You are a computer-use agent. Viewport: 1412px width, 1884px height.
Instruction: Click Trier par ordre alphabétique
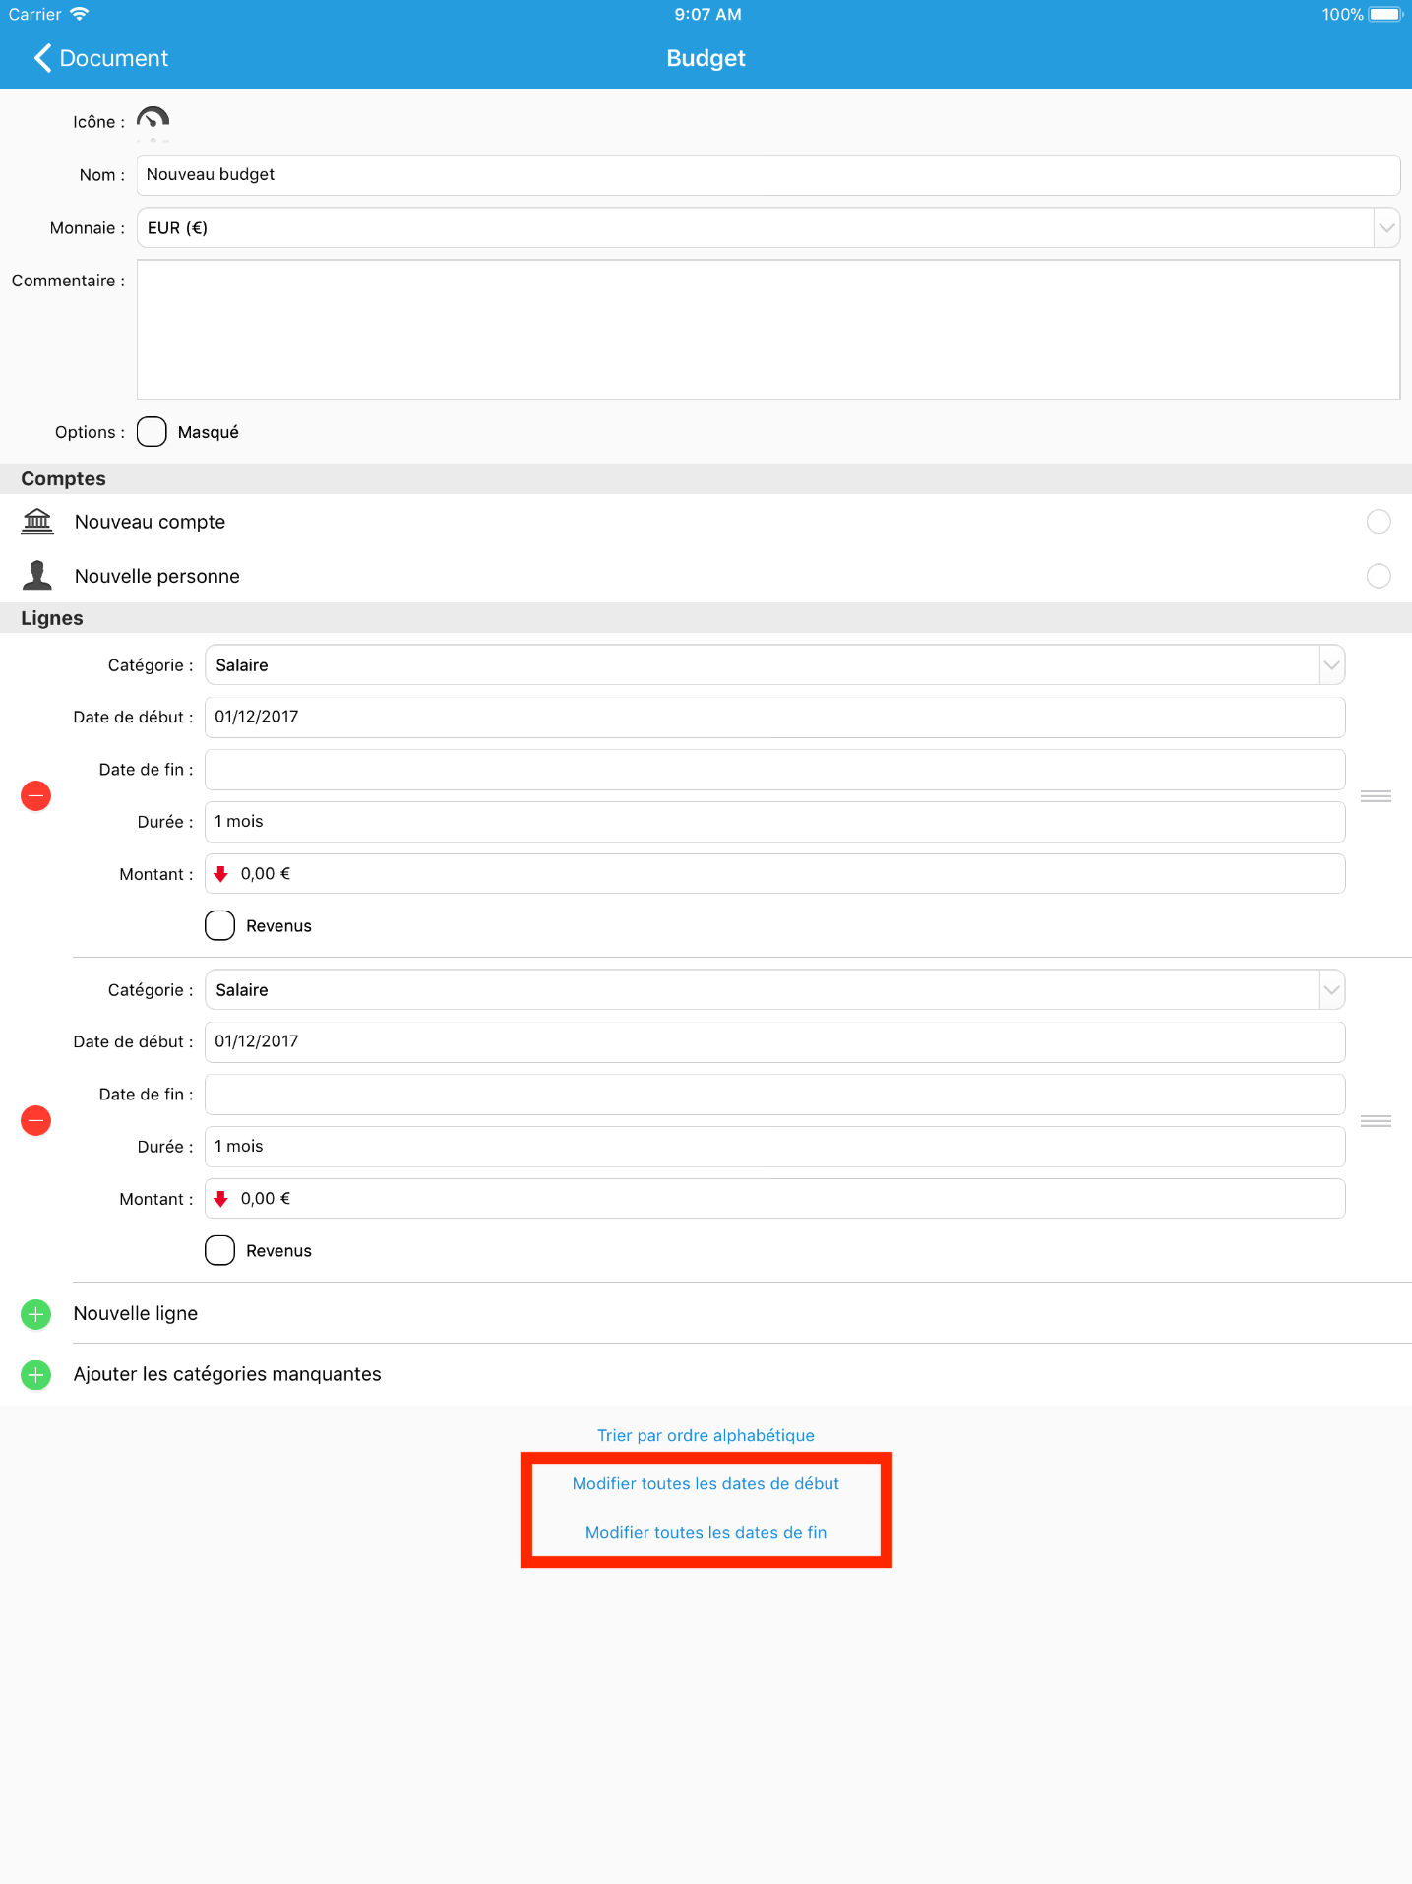(x=706, y=1435)
